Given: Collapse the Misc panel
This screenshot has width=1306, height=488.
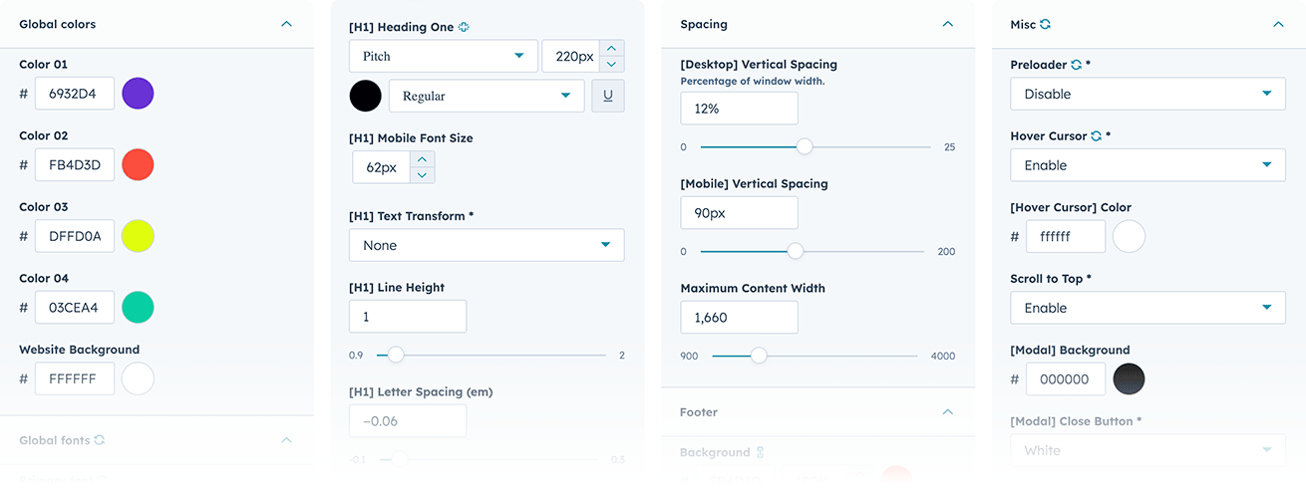Looking at the screenshot, I should pyautogui.click(x=1278, y=24).
